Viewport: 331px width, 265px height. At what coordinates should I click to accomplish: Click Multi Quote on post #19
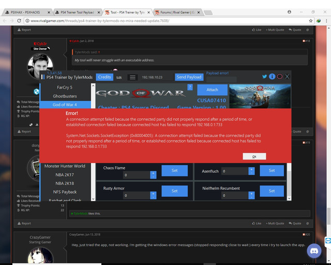[275, 224]
